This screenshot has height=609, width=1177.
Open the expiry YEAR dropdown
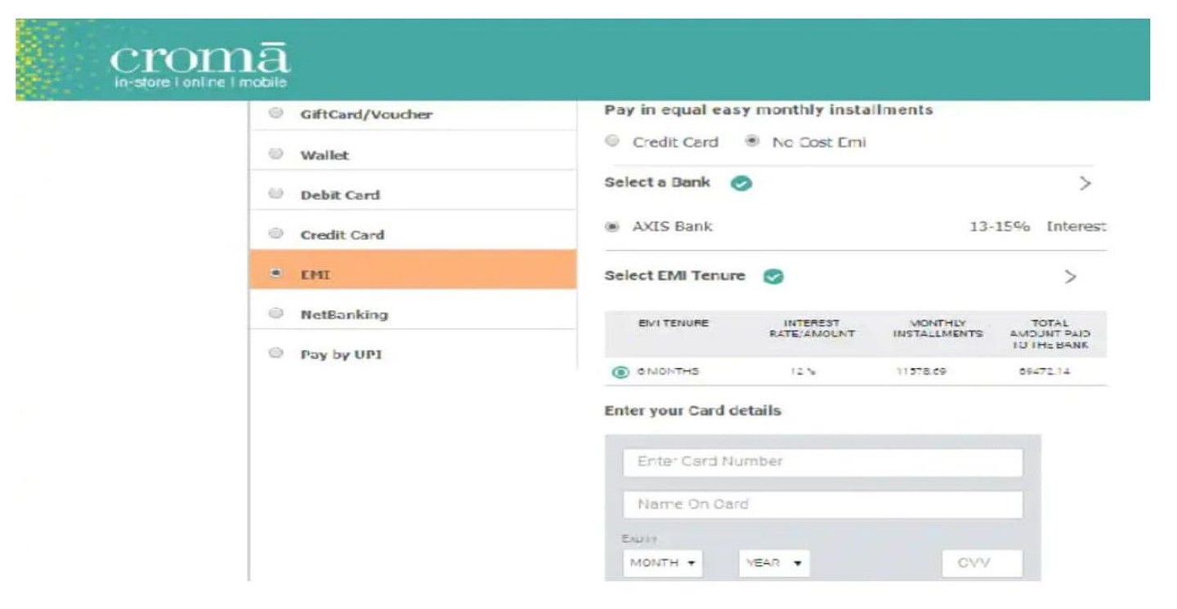click(773, 563)
